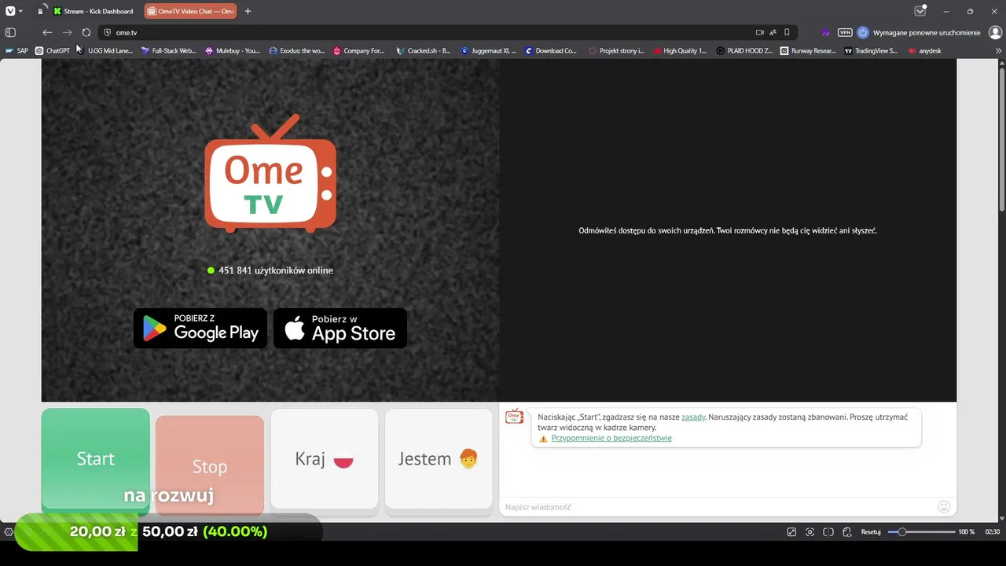Switch to the OmeTV Video Chat tab
This screenshot has height=566, width=1006.
click(190, 11)
